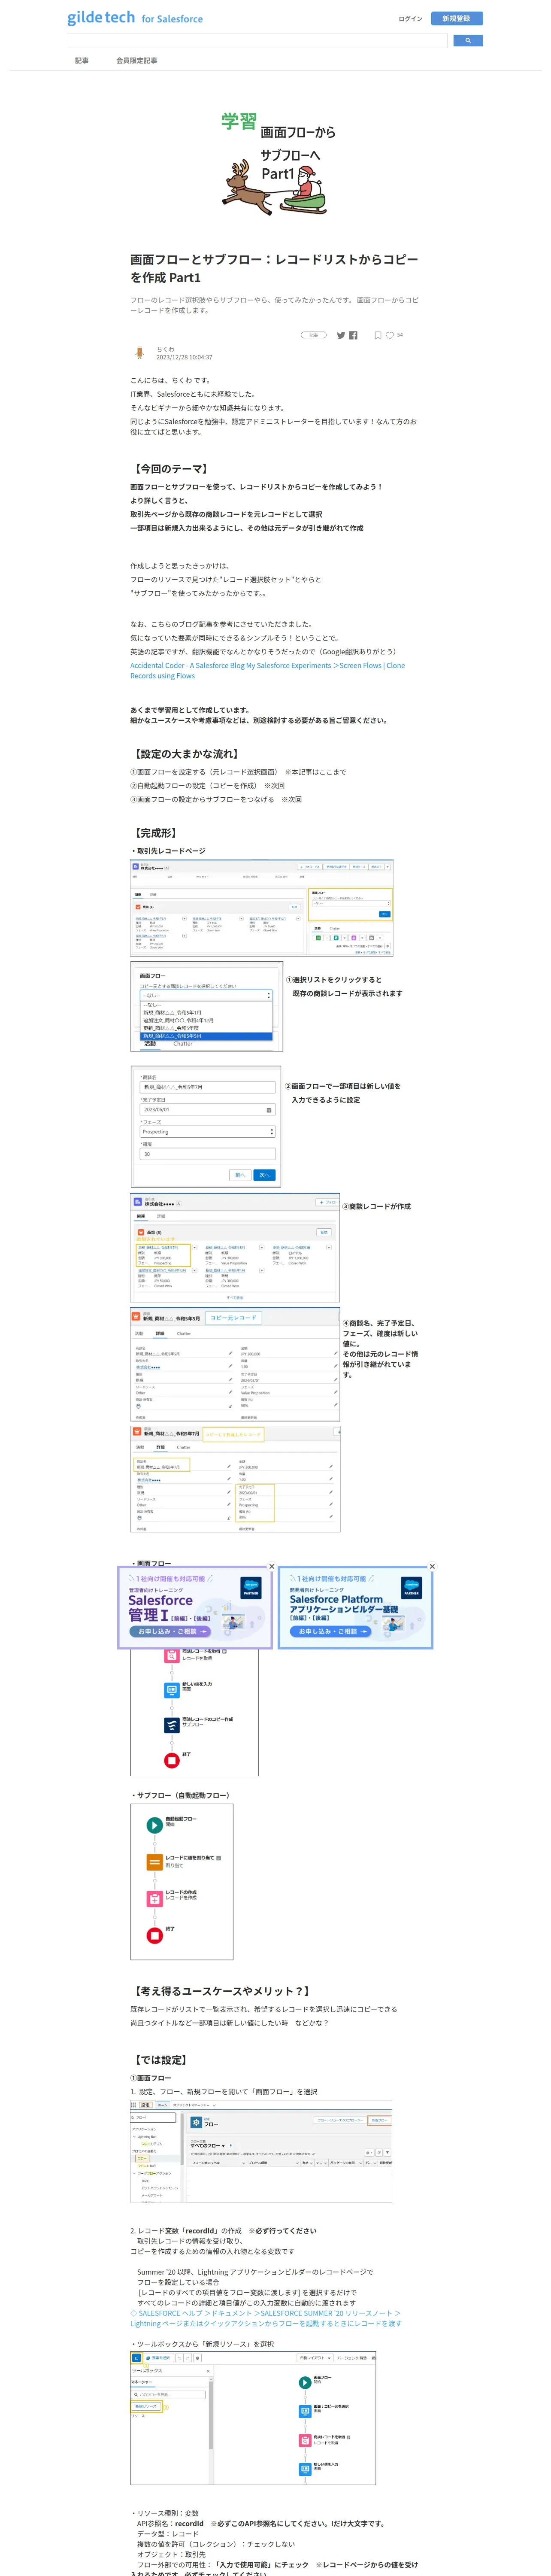Image resolution: width=551 pixels, height=2576 pixels.
Task: Click レコードに値を割り当て assignment icon
Action: click(154, 1863)
